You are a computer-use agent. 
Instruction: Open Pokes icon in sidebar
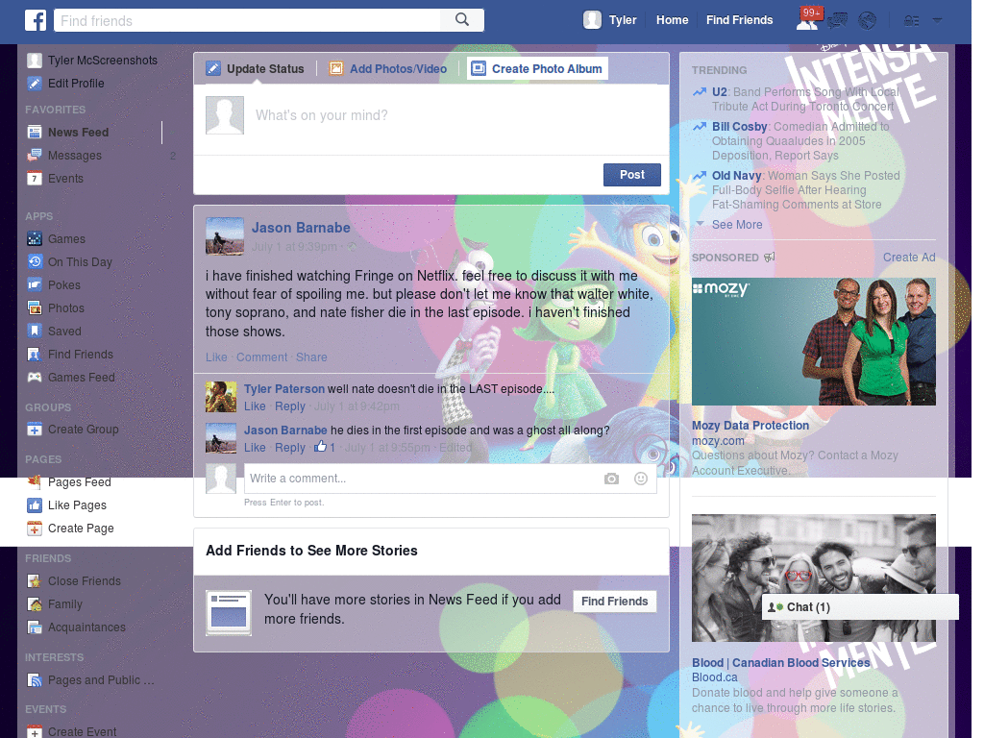[35, 285]
